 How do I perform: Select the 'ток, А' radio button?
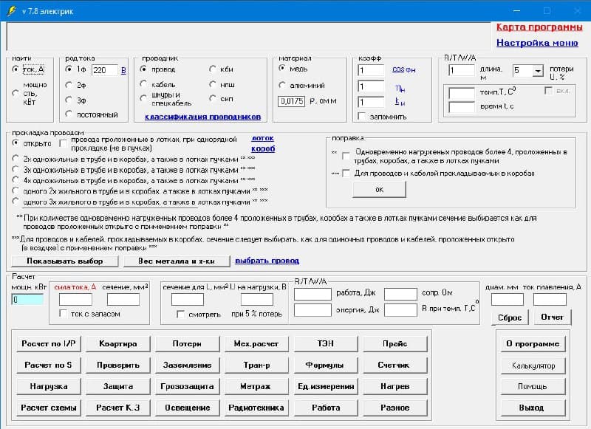16,69
